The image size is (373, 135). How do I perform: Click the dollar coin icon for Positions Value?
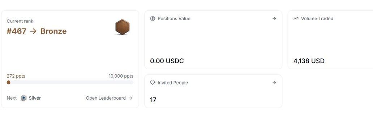pyautogui.click(x=153, y=18)
